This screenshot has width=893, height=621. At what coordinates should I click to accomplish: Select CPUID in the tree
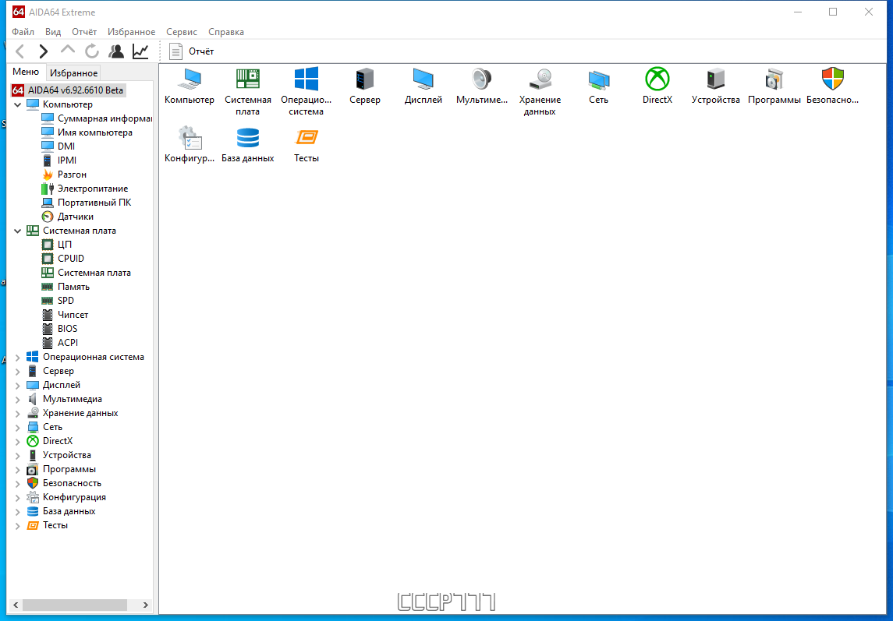click(x=63, y=259)
